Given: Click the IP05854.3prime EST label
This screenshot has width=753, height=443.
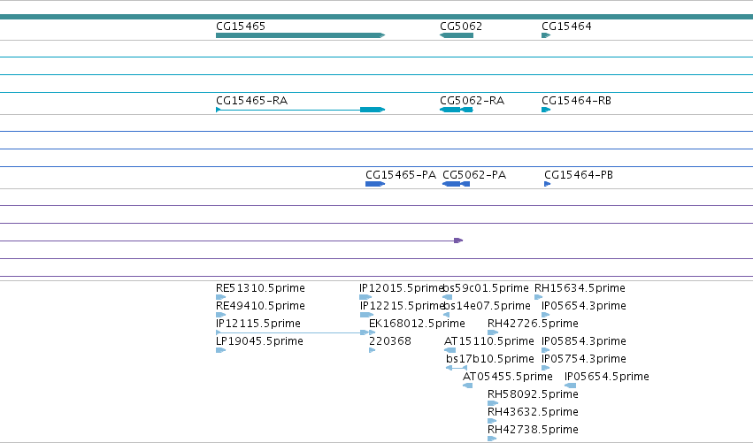Looking at the screenshot, I should [583, 341].
